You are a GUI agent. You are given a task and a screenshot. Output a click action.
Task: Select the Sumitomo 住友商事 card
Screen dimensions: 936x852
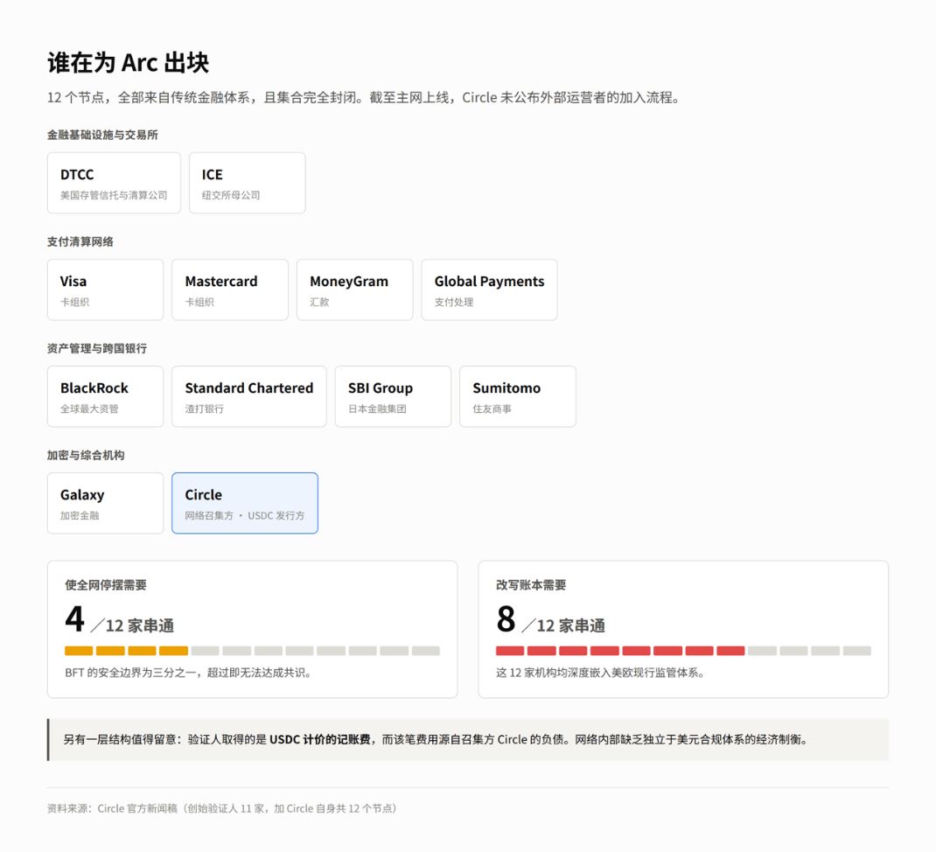[x=518, y=396]
